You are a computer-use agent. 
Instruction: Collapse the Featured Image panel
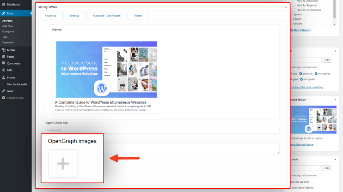point(335,100)
